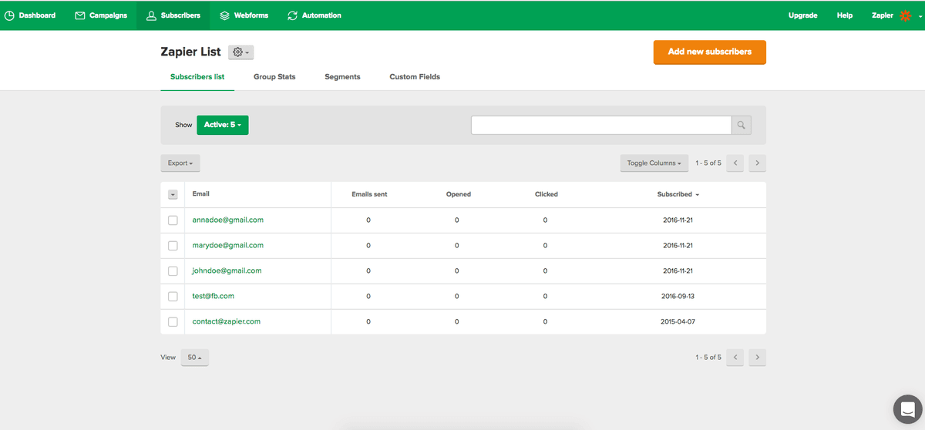Click the Zapier List title
Viewport: 925px width, 430px height.
coord(190,52)
